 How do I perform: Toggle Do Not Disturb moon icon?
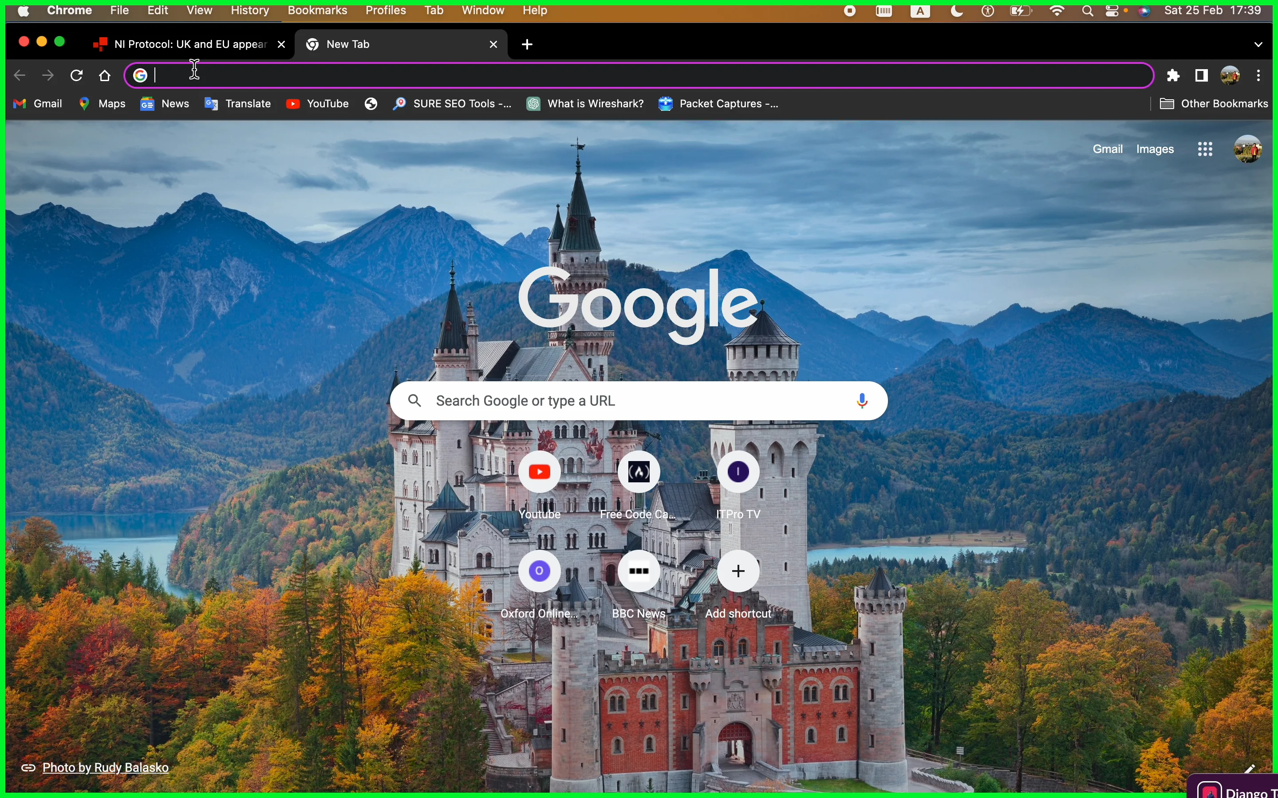956,11
